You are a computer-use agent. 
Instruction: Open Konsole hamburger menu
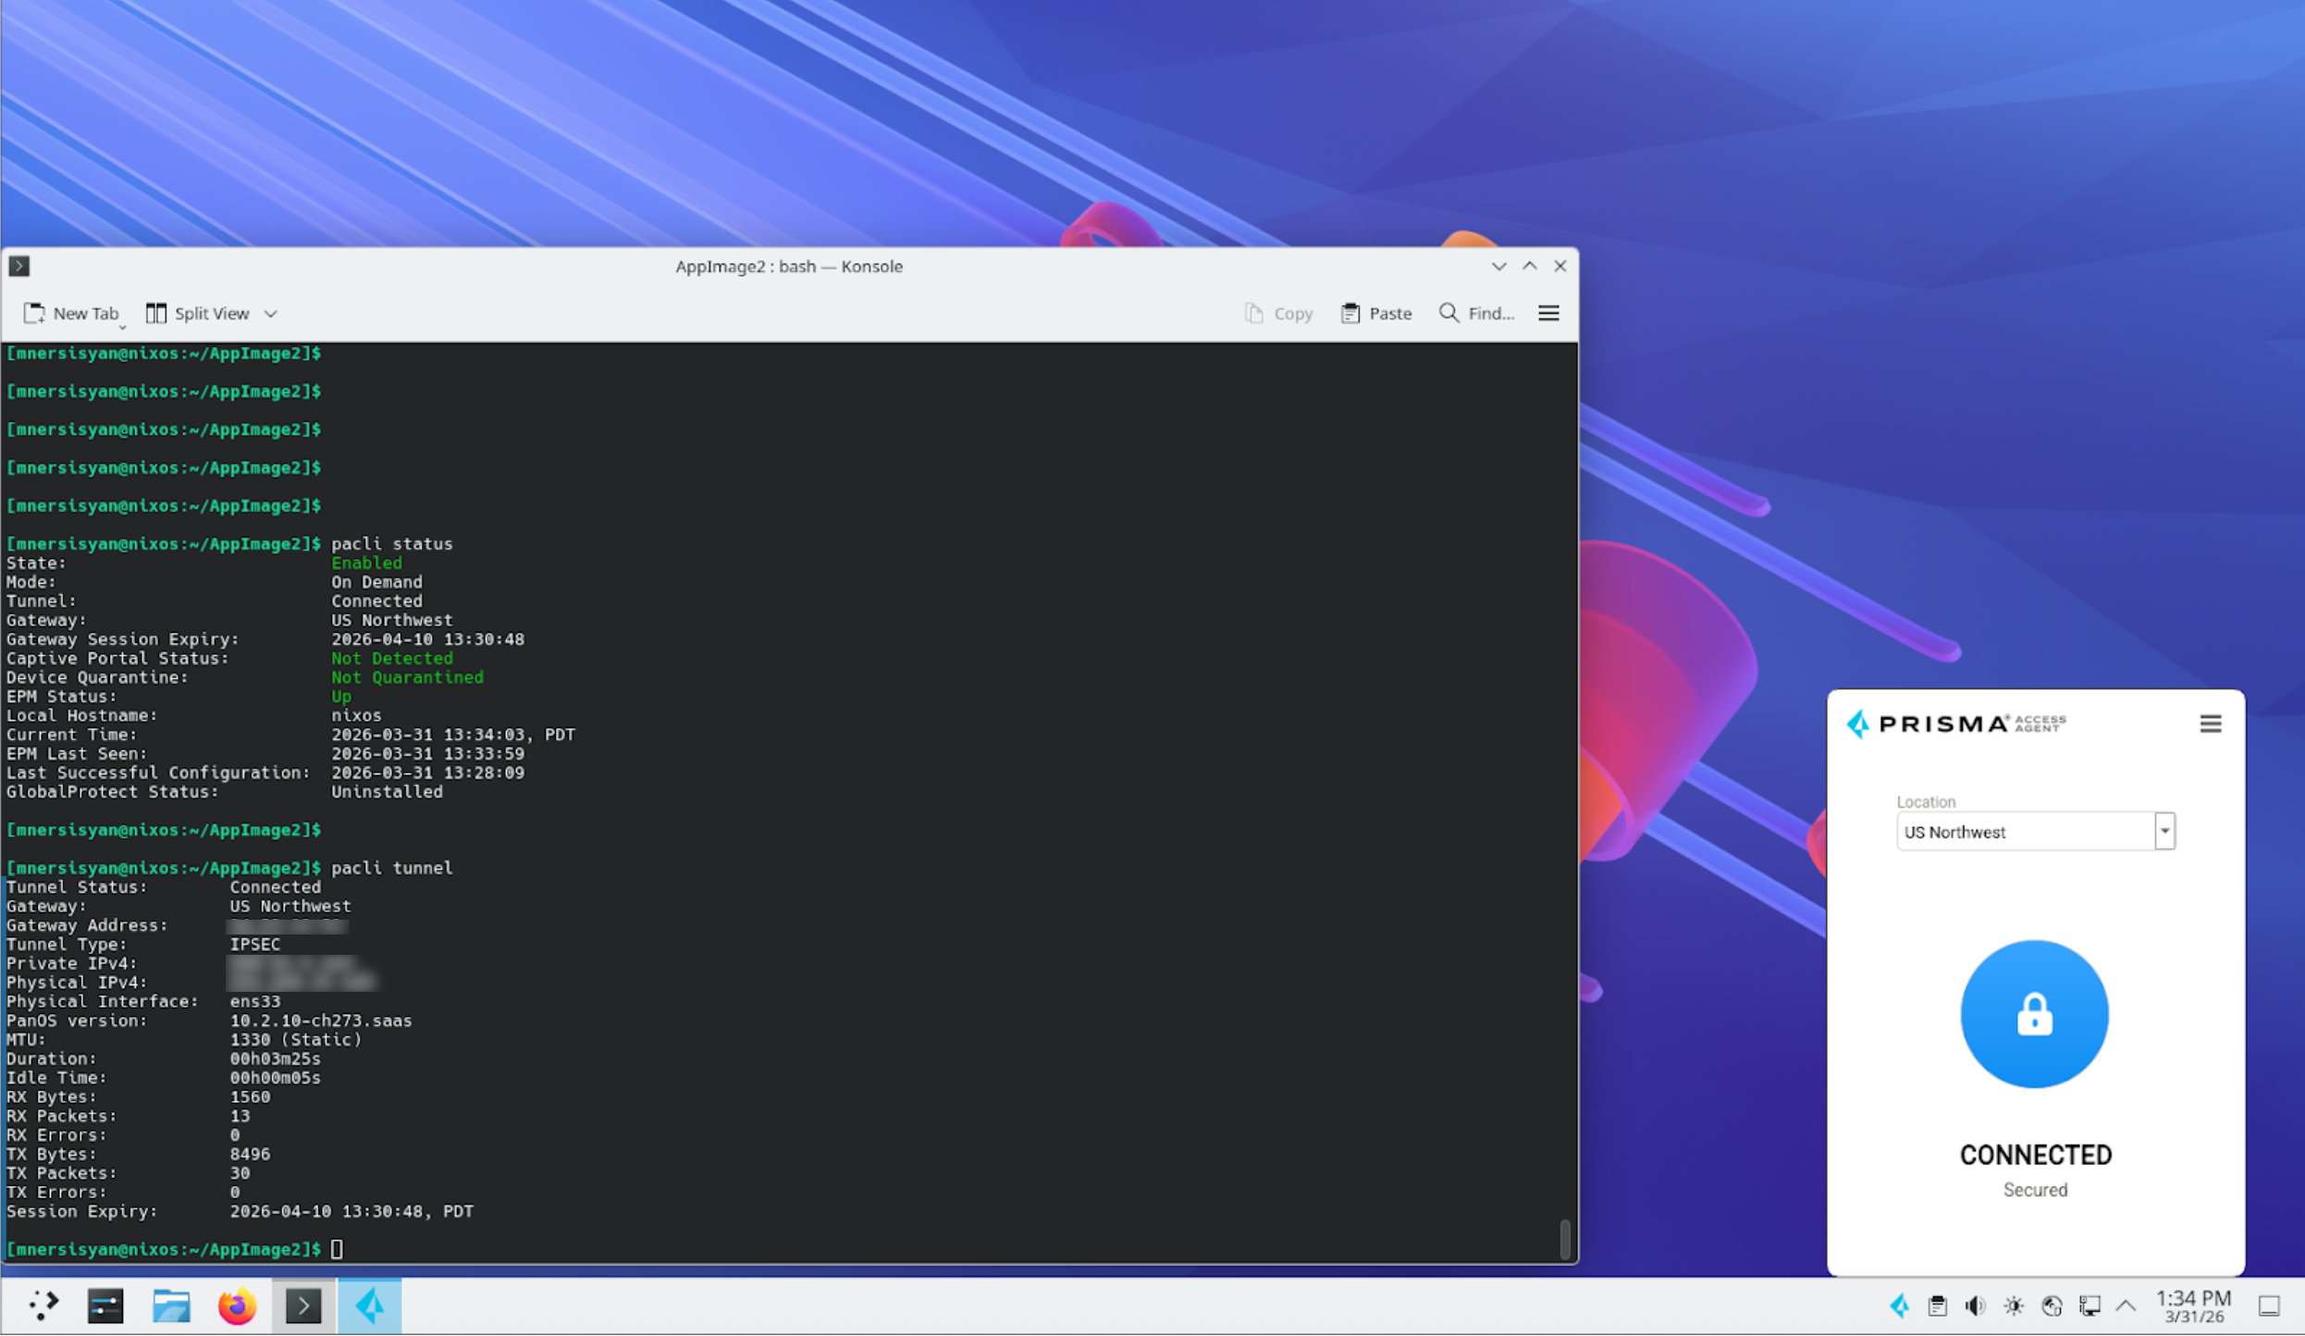pos(1547,314)
